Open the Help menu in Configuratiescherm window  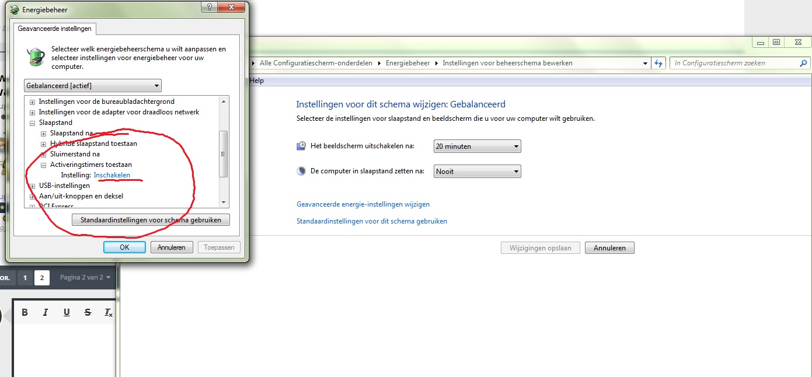click(257, 81)
